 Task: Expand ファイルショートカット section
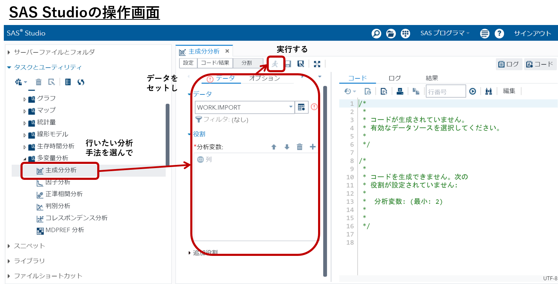click(9, 276)
